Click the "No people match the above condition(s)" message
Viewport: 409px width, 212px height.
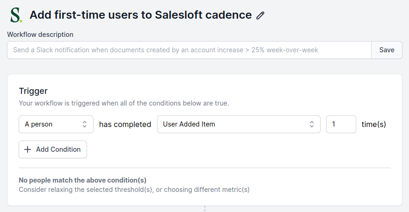82,180
